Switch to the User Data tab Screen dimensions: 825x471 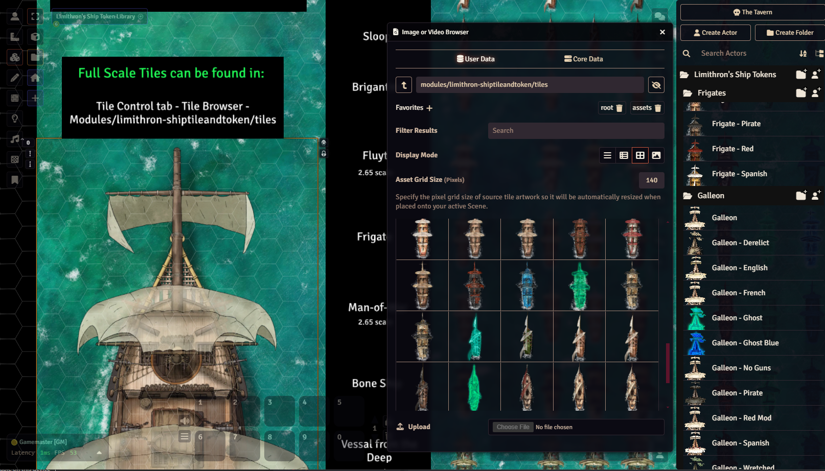click(475, 59)
